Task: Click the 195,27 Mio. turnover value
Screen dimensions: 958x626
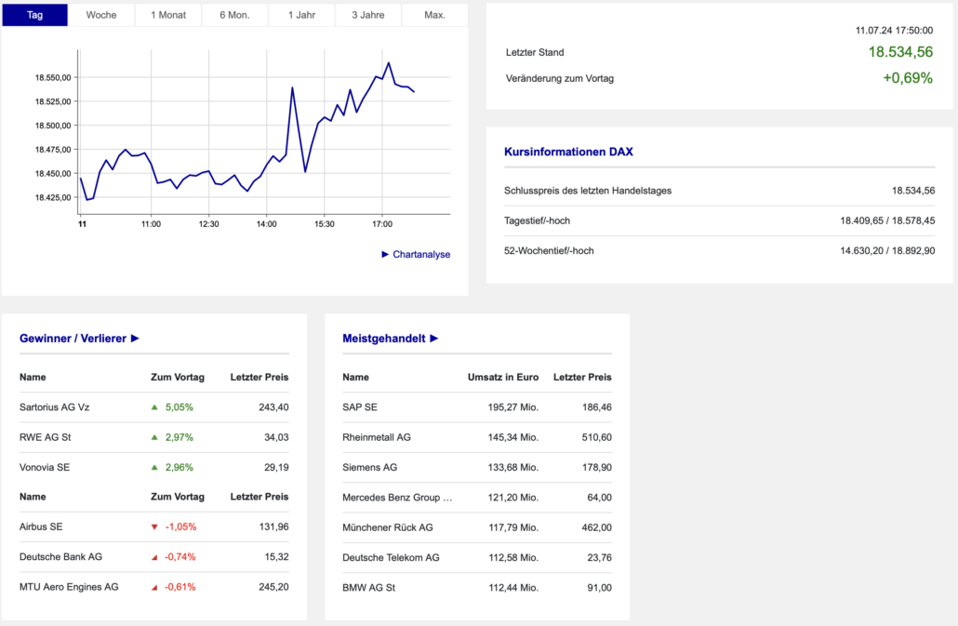Action: pos(513,407)
